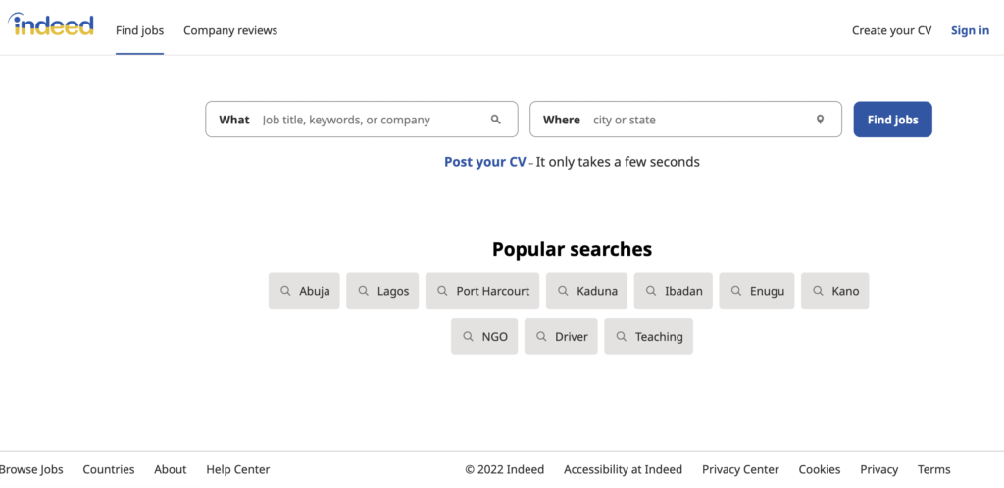
Task: Open the Privacy Center footer link
Action: pyautogui.click(x=741, y=469)
